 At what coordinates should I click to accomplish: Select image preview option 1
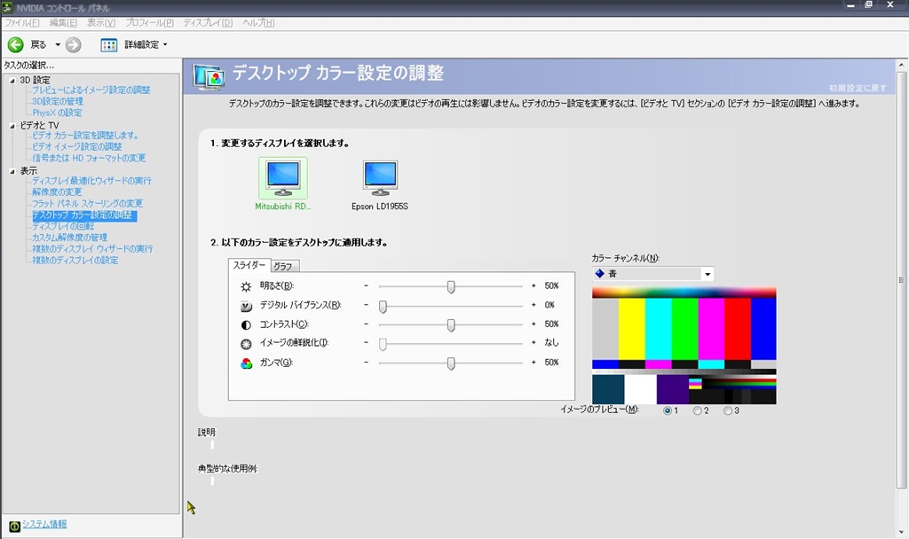pyautogui.click(x=668, y=410)
